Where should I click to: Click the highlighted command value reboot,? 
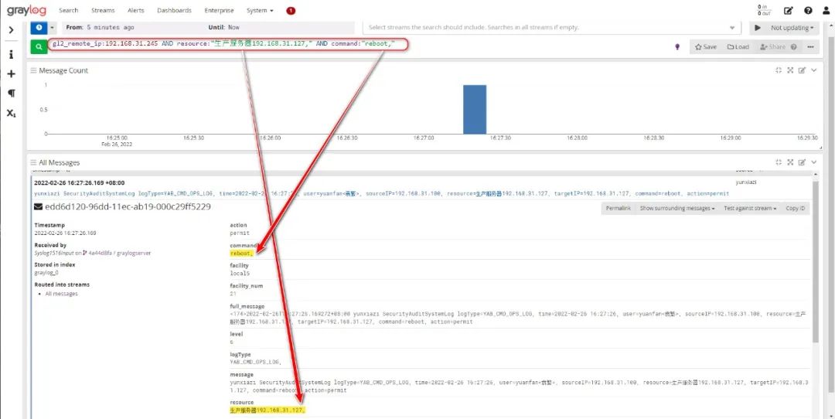[x=242, y=254]
